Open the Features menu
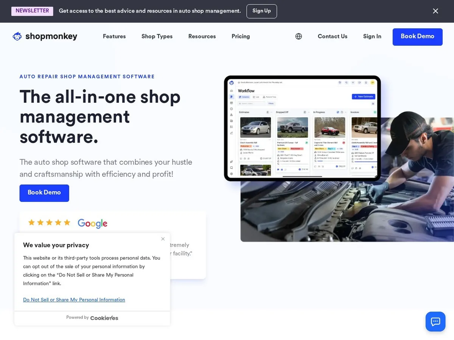The height and width of the screenshot is (340, 454). pyautogui.click(x=114, y=36)
